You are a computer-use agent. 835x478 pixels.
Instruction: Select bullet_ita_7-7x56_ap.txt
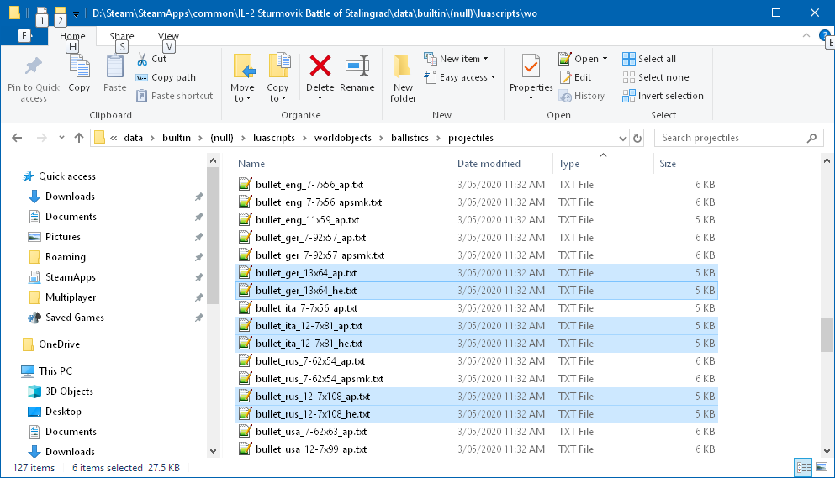[477, 308]
